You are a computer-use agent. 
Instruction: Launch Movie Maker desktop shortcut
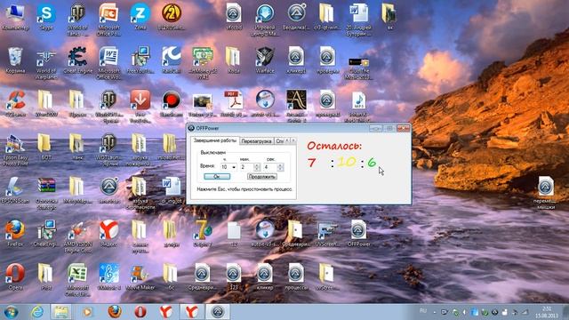tap(140, 276)
